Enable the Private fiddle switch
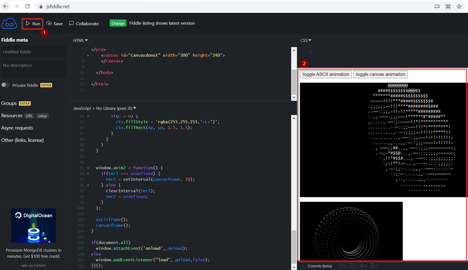The width and height of the screenshot is (468, 270). (5, 85)
